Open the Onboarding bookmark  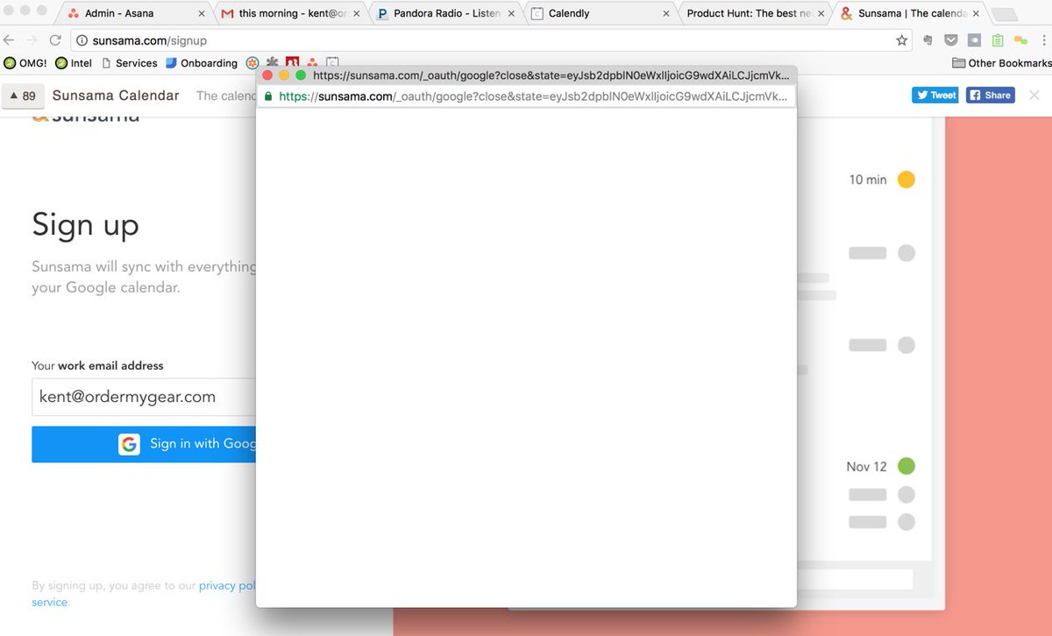pyautogui.click(x=202, y=63)
